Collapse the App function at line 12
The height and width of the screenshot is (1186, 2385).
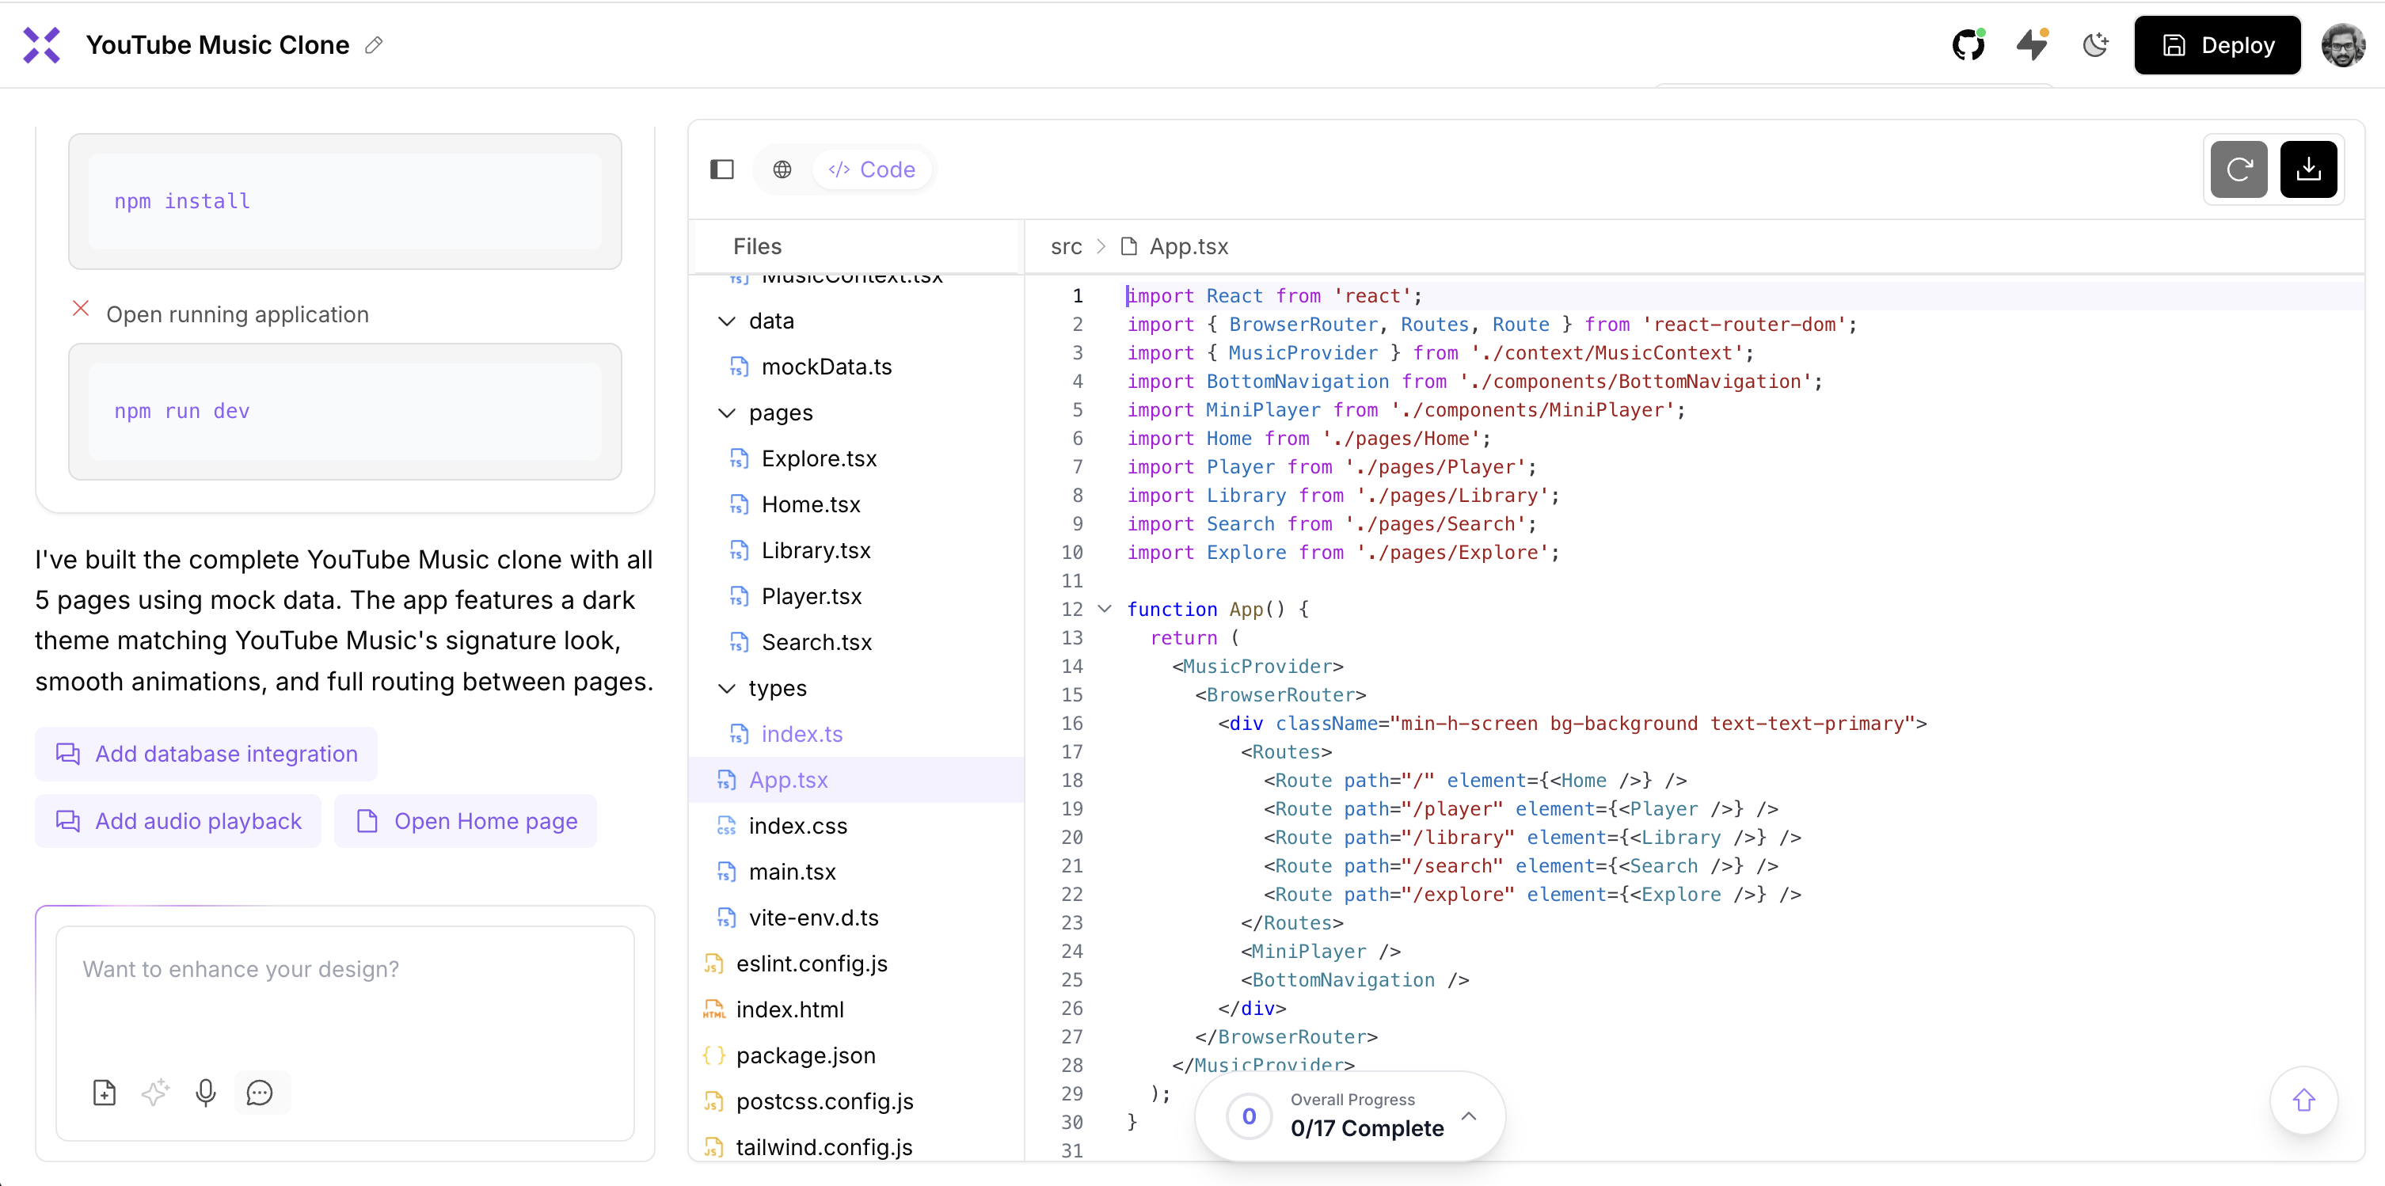click(x=1105, y=608)
